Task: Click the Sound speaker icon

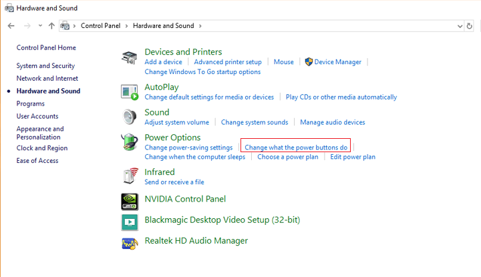Action: [x=129, y=117]
